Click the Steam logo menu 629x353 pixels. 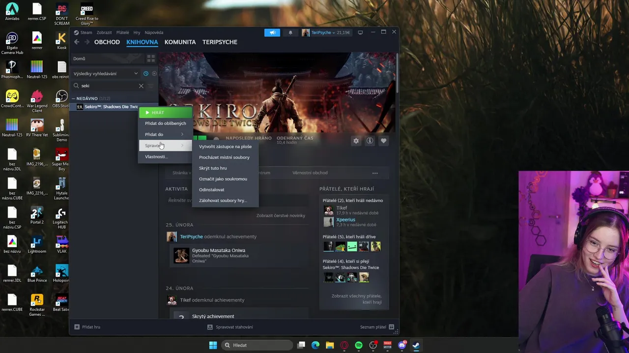point(83,32)
